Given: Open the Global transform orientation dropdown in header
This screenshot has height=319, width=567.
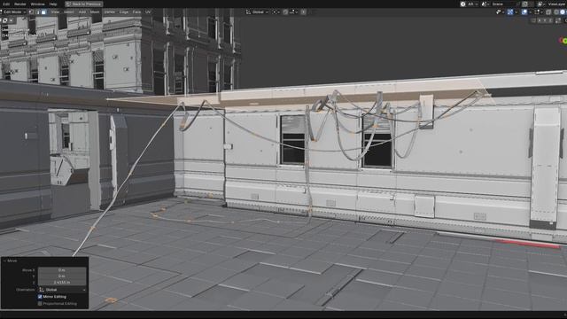Looking at the screenshot, I should click(258, 12).
